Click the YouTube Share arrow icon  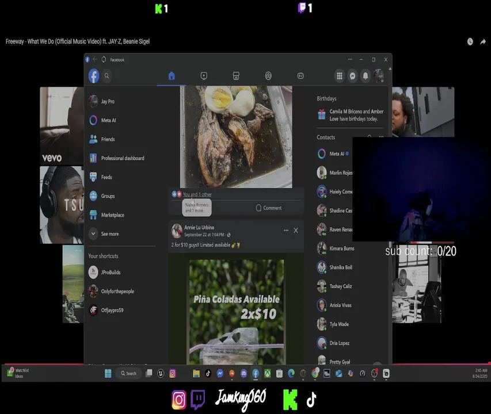483,41
